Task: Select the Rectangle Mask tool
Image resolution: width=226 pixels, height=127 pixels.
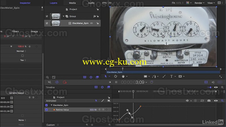Action: [180, 76]
